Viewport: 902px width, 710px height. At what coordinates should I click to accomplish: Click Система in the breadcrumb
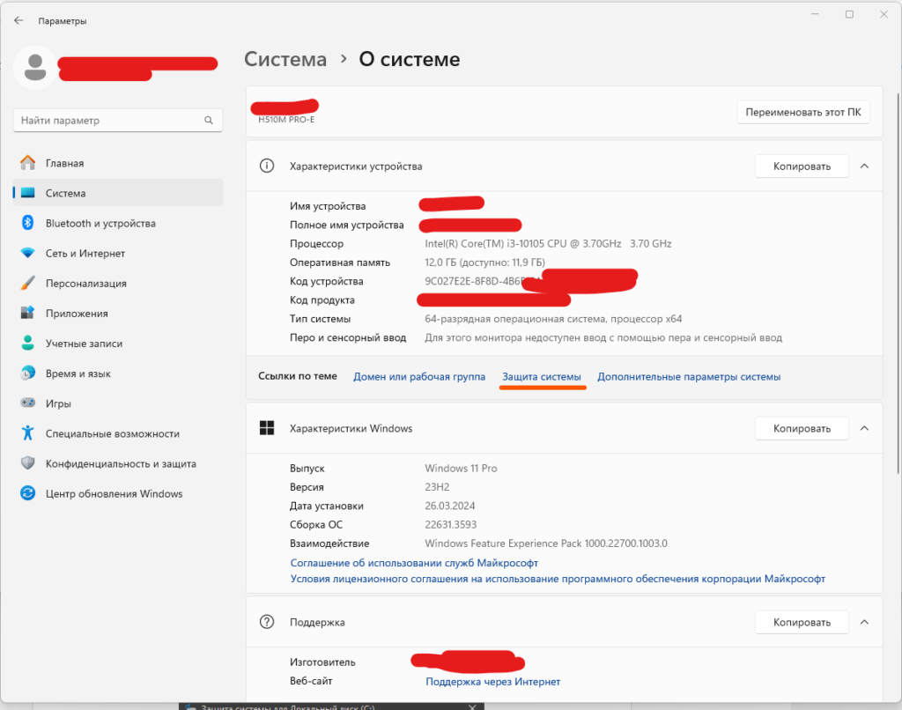click(285, 59)
